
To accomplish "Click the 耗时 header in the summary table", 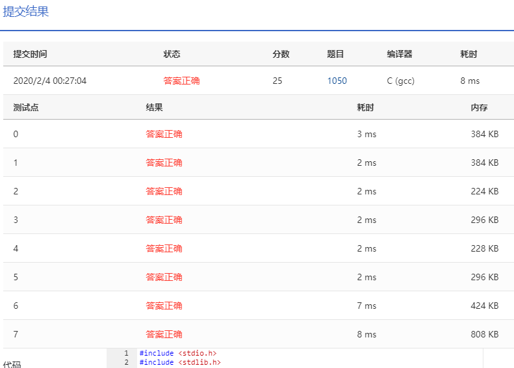I will coord(469,54).
